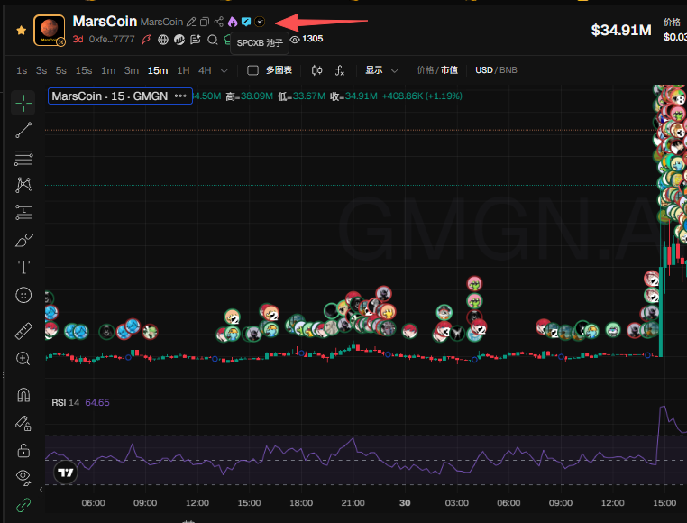Open MarsCoin · 15 · GMGN legend options dots

click(x=180, y=96)
